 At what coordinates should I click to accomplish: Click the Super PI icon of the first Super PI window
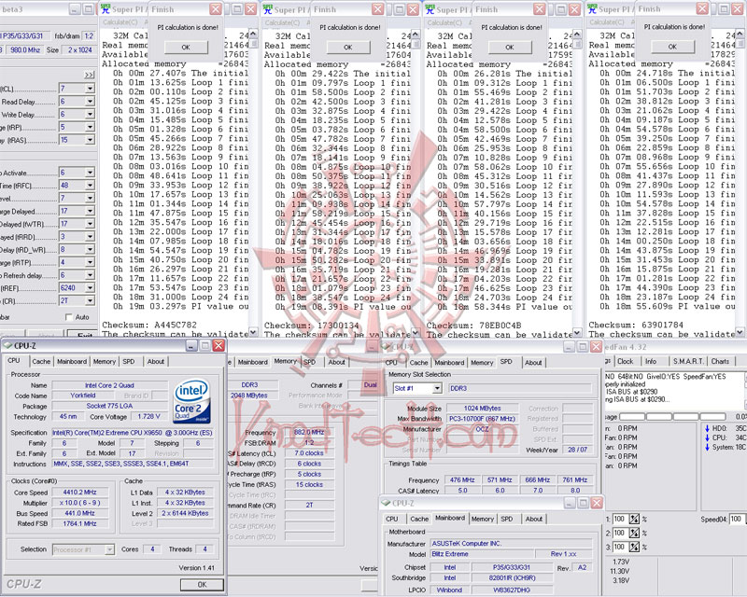(x=106, y=9)
